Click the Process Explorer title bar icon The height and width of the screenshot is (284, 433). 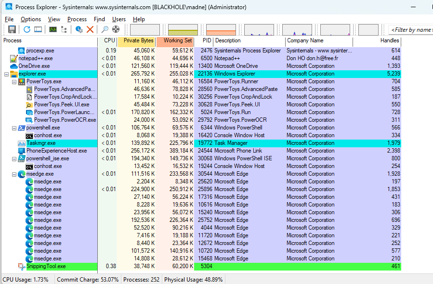[x=9, y=7]
